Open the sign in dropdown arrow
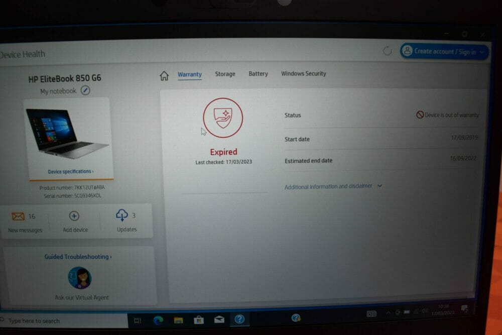Image resolution: width=502 pixels, height=335 pixels. pyautogui.click(x=482, y=52)
